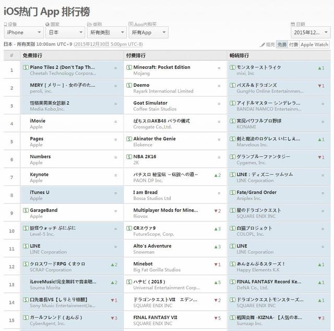Screen dimensions: 334x331
Task: Click the in-app purchase icon beside 妖怪ウォッチ ぷにぷに
Action: (x=26, y=228)
